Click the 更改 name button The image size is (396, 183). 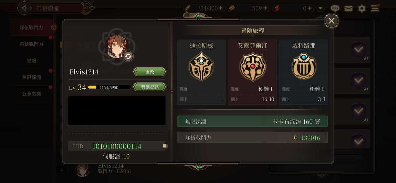coord(149,72)
